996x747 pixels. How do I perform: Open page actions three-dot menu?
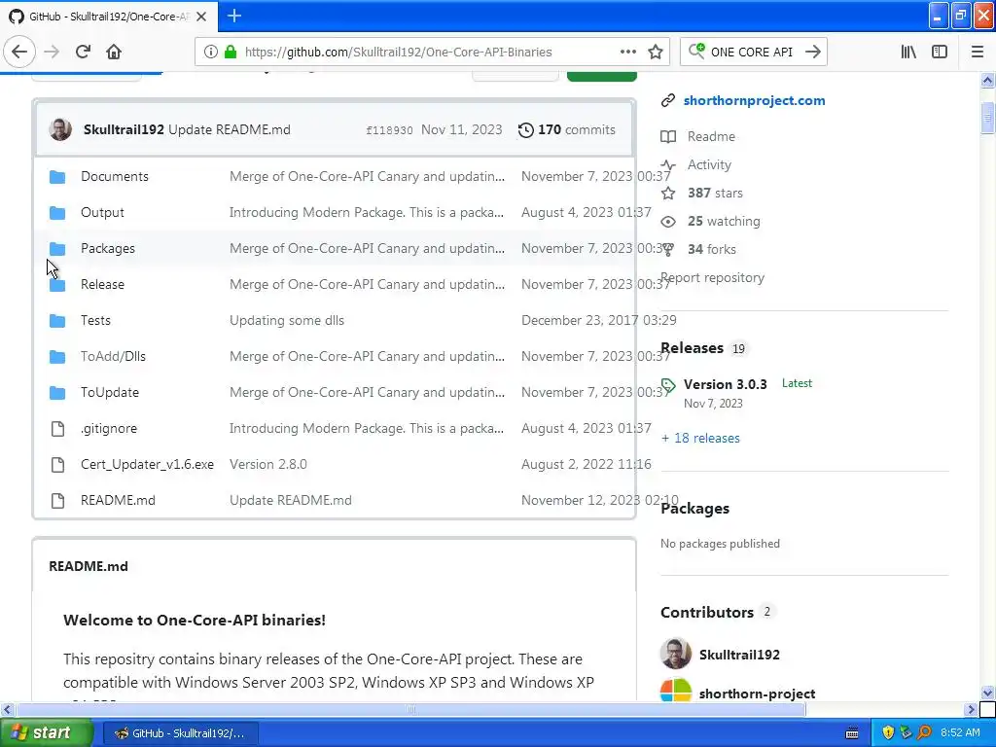(x=627, y=52)
